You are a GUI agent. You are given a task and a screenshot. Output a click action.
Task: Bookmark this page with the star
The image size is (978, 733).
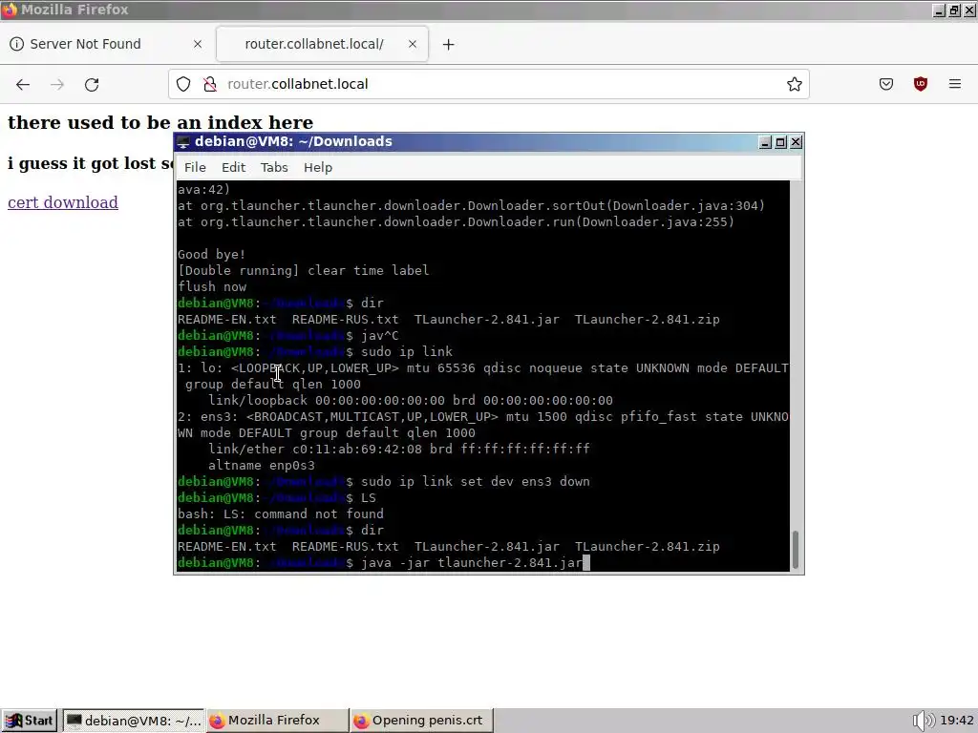click(x=794, y=84)
